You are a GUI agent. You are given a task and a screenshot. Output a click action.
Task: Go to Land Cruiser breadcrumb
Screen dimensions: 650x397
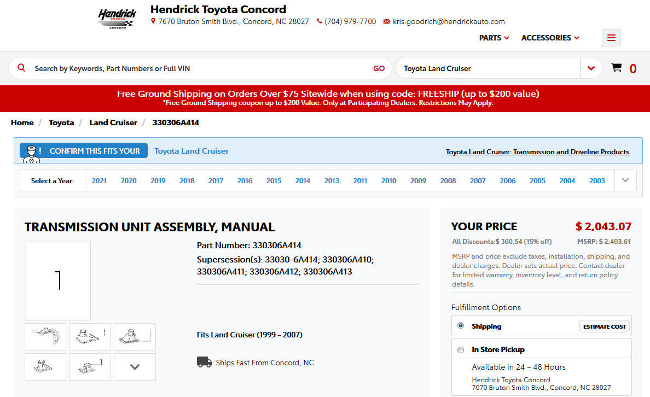click(113, 122)
